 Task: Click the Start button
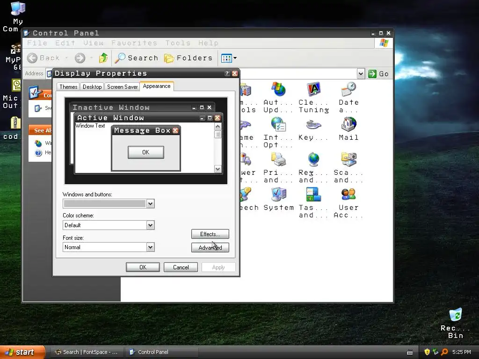pyautogui.click(x=22, y=352)
